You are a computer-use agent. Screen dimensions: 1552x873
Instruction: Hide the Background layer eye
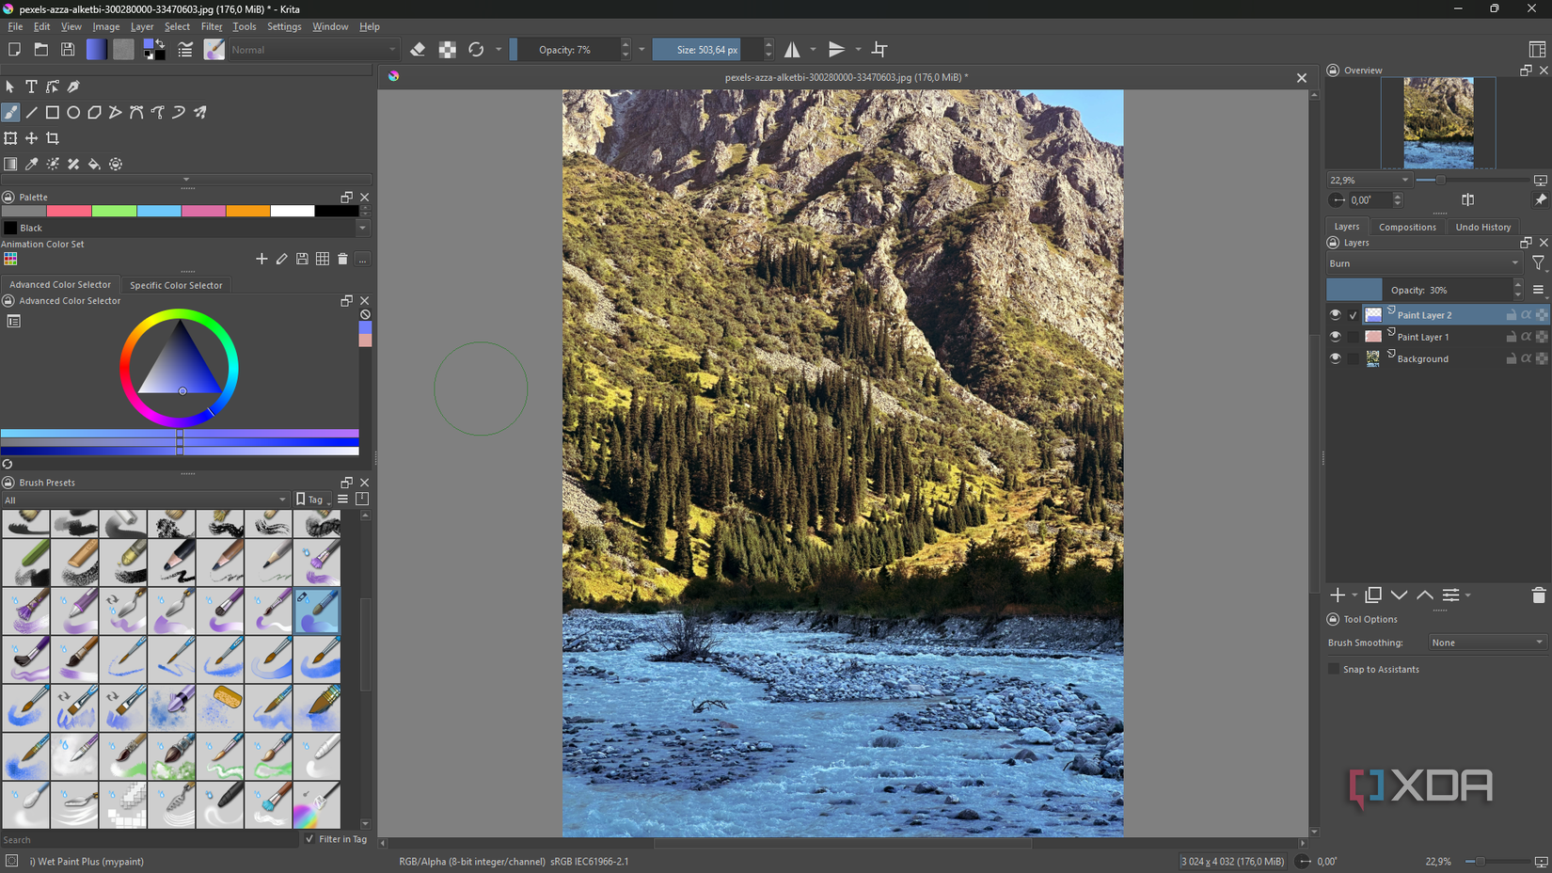tap(1335, 358)
